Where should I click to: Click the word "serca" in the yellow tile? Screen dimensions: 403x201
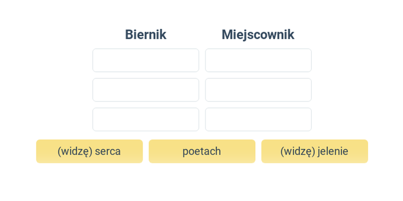[108, 152]
